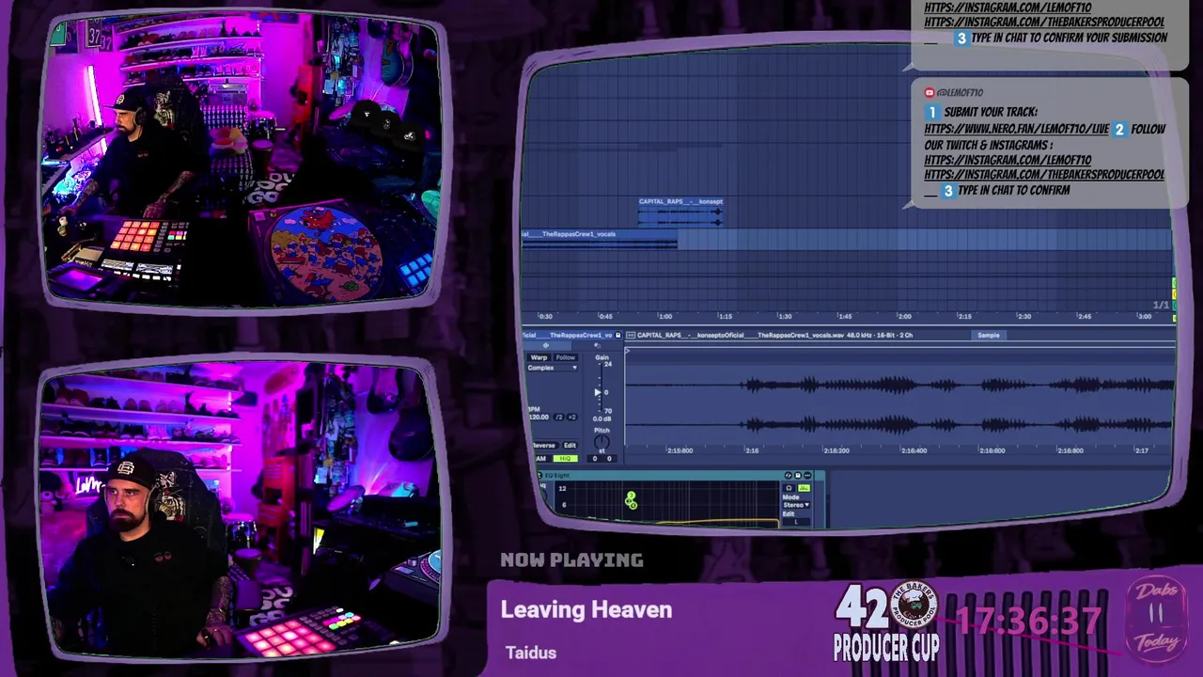The image size is (1203, 677).
Task: Open the audio sample clip tab icon
Action: click(x=546, y=346)
